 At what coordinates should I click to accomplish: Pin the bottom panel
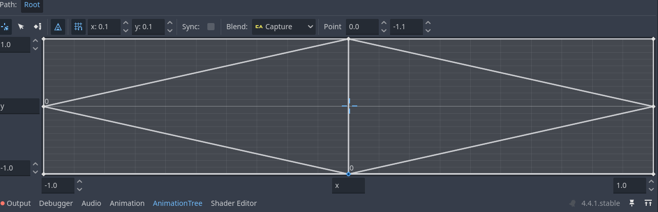632,203
